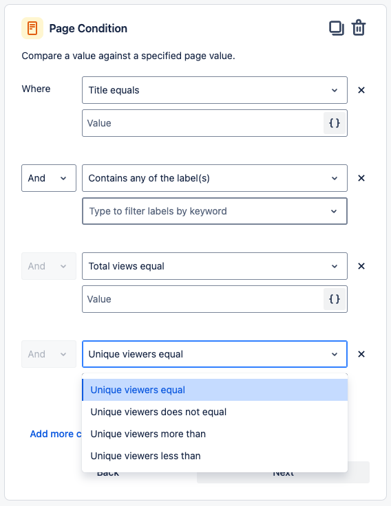Open the label filter keyword dropdown
This screenshot has width=391, height=506.
(x=215, y=211)
